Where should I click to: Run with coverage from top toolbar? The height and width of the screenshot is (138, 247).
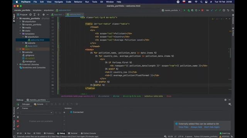pos(192,10)
